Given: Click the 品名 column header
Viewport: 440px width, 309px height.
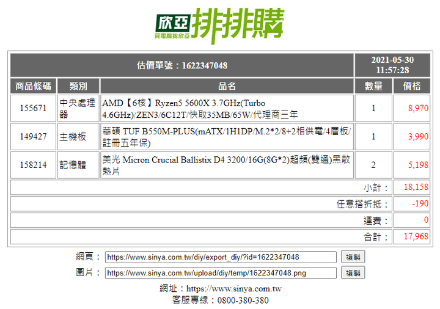Looking at the screenshot, I should pos(227,86).
